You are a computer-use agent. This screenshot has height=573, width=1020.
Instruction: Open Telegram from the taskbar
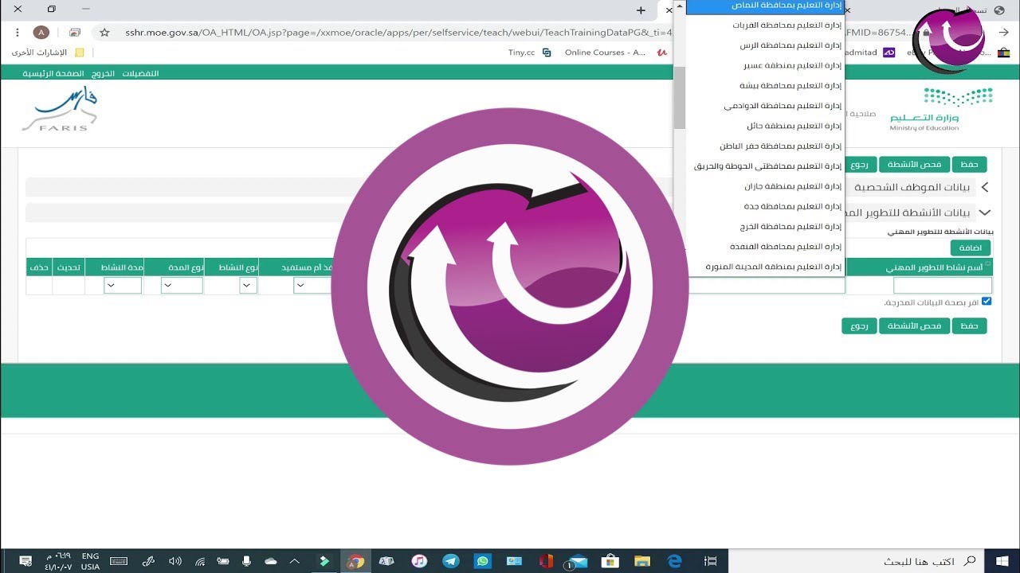click(450, 561)
